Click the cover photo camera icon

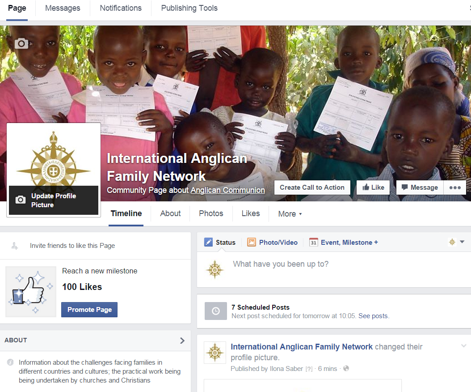(21, 43)
